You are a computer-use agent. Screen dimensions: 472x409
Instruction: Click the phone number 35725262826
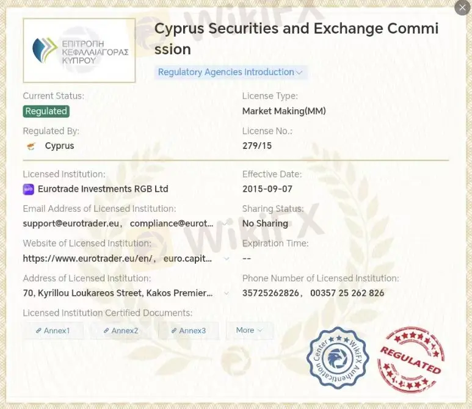point(271,293)
